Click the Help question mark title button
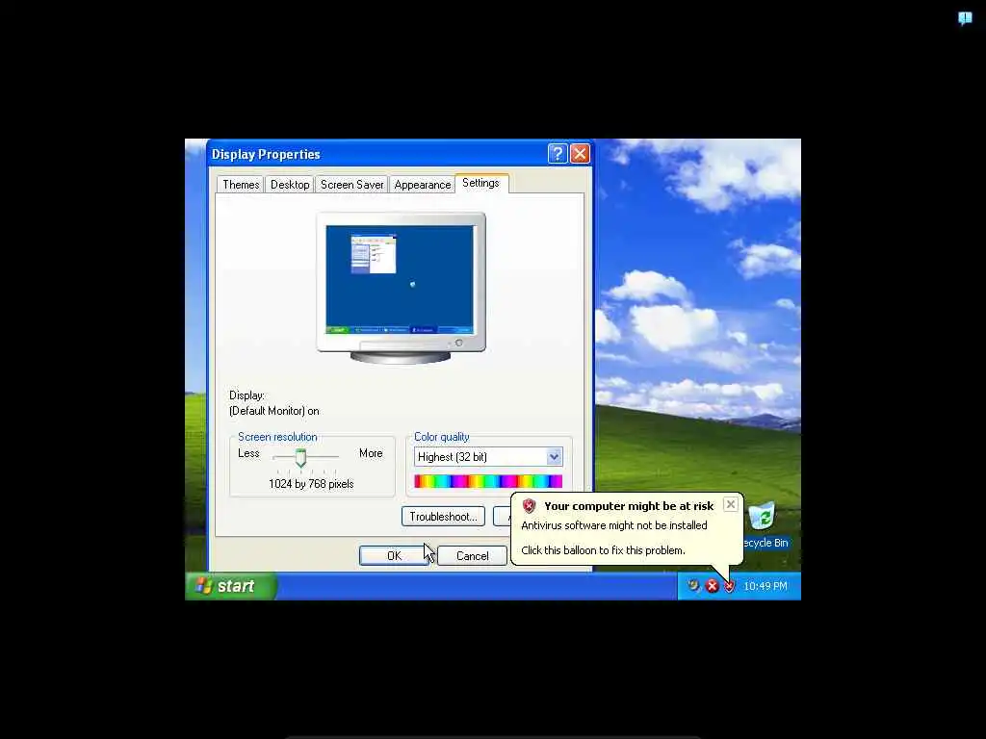The height and width of the screenshot is (739, 986). pyautogui.click(x=558, y=153)
